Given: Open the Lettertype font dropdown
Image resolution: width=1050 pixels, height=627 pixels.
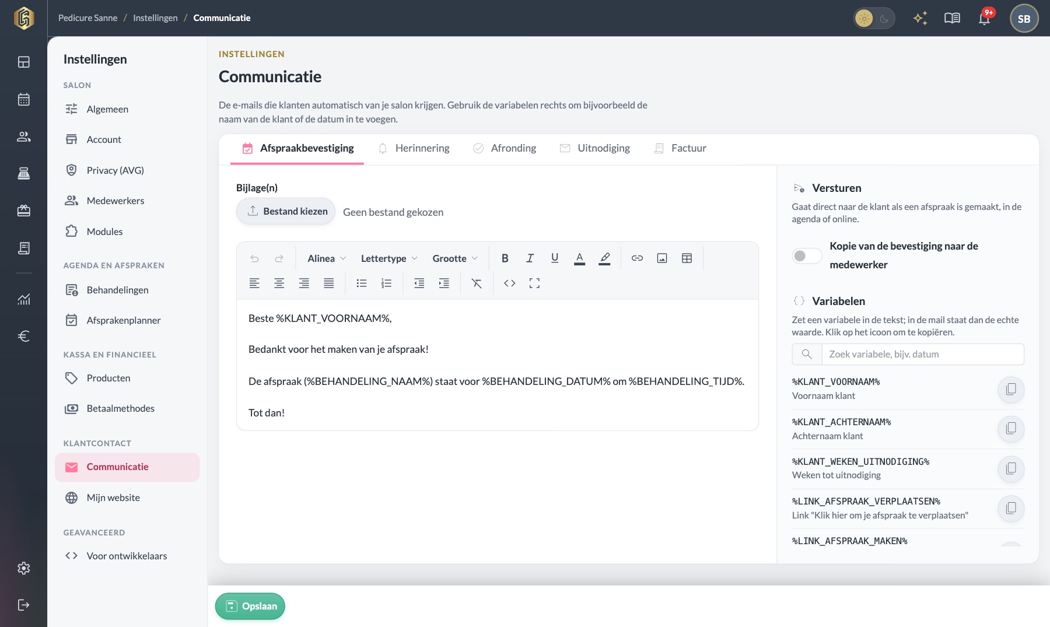Looking at the screenshot, I should pos(389,258).
